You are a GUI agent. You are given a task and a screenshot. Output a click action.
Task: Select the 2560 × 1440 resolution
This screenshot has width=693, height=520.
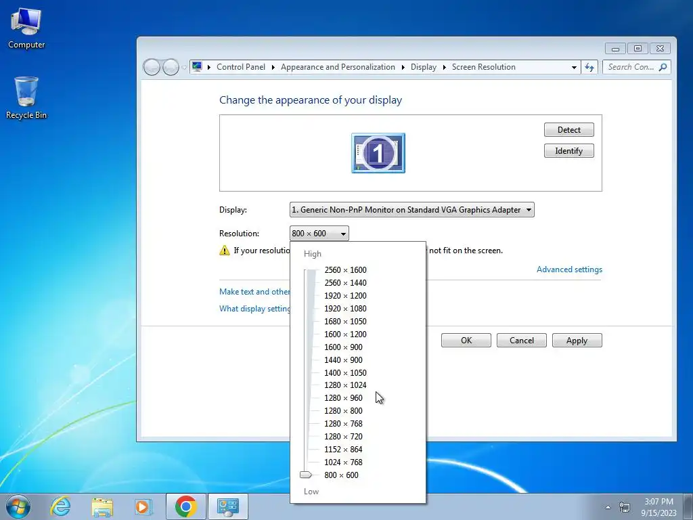point(345,282)
